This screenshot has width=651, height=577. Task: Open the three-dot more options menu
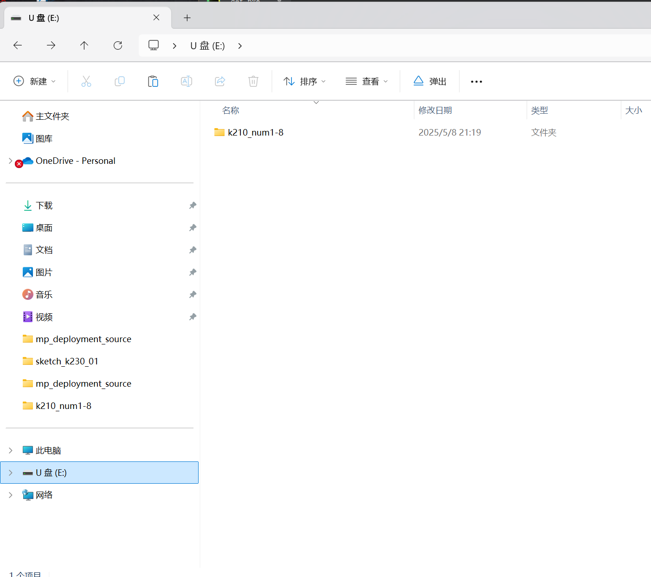(x=476, y=81)
